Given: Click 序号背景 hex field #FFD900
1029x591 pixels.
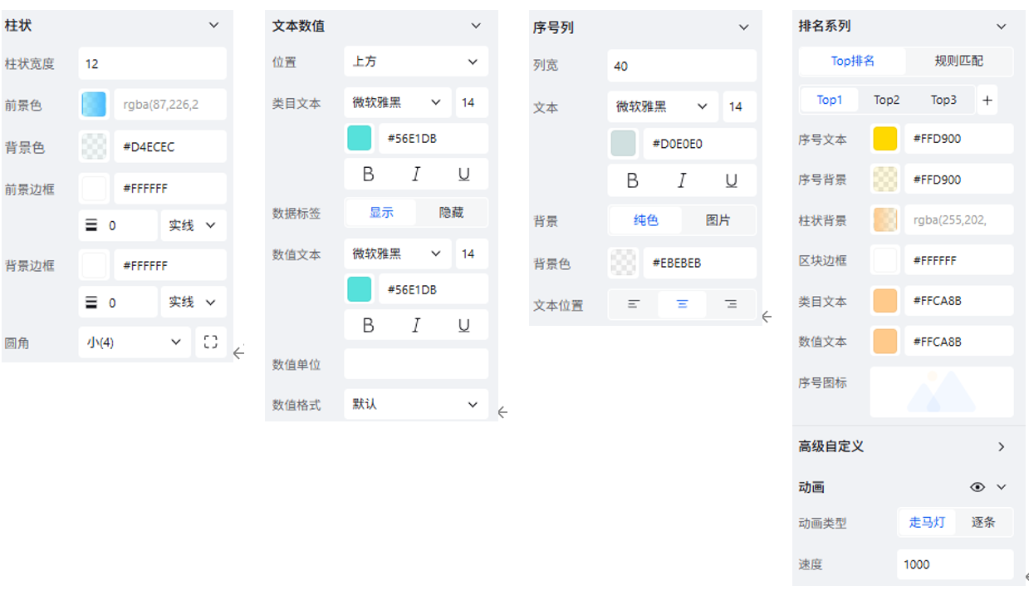Looking at the screenshot, I should coord(958,180).
